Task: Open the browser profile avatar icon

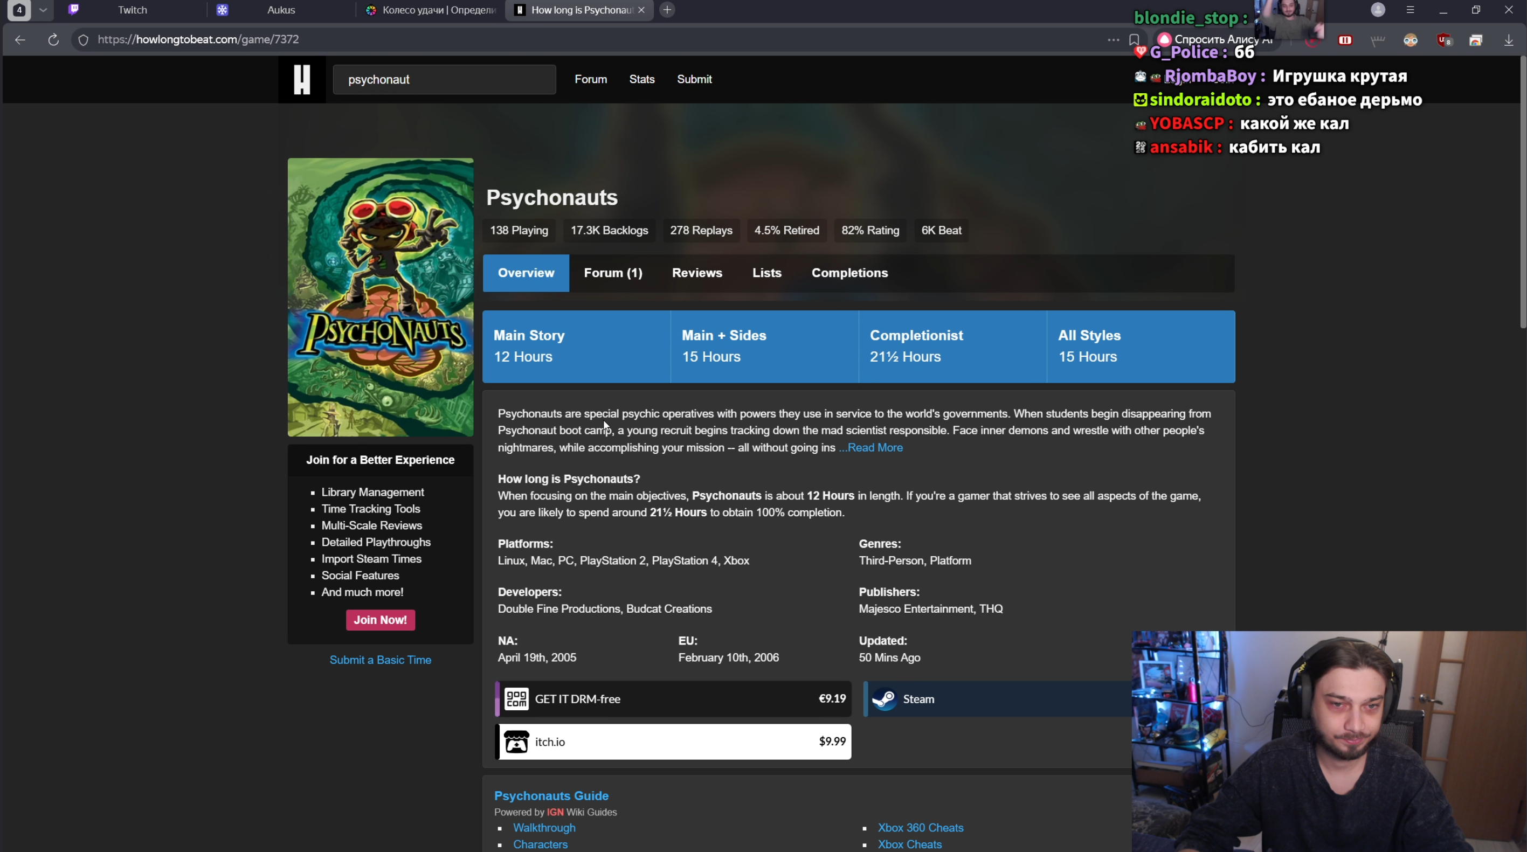Action: tap(1378, 10)
